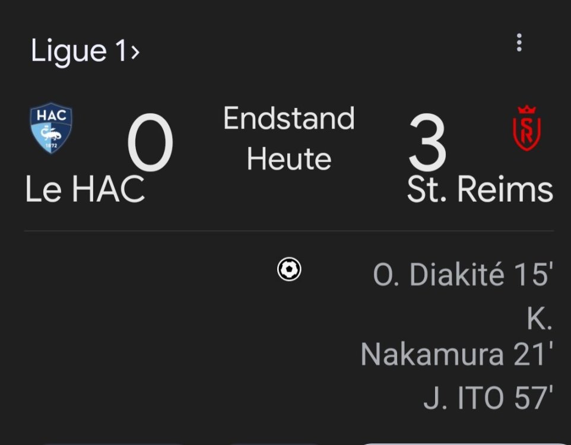Click the 15' goal minute

(532, 275)
